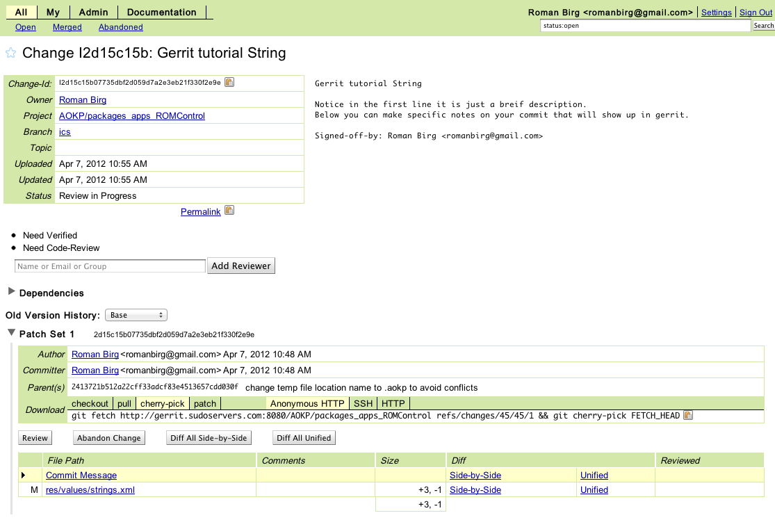The image size is (775, 520).
Task: Star this change with the star icon
Action: pyautogui.click(x=10, y=54)
